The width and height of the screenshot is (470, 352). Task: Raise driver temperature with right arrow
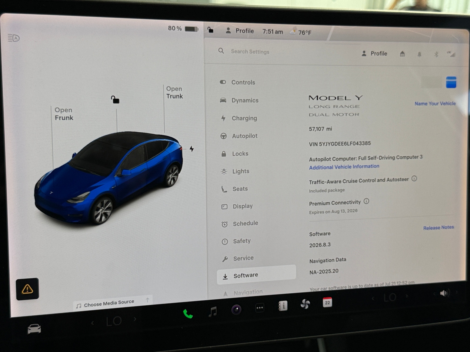[x=135, y=319]
